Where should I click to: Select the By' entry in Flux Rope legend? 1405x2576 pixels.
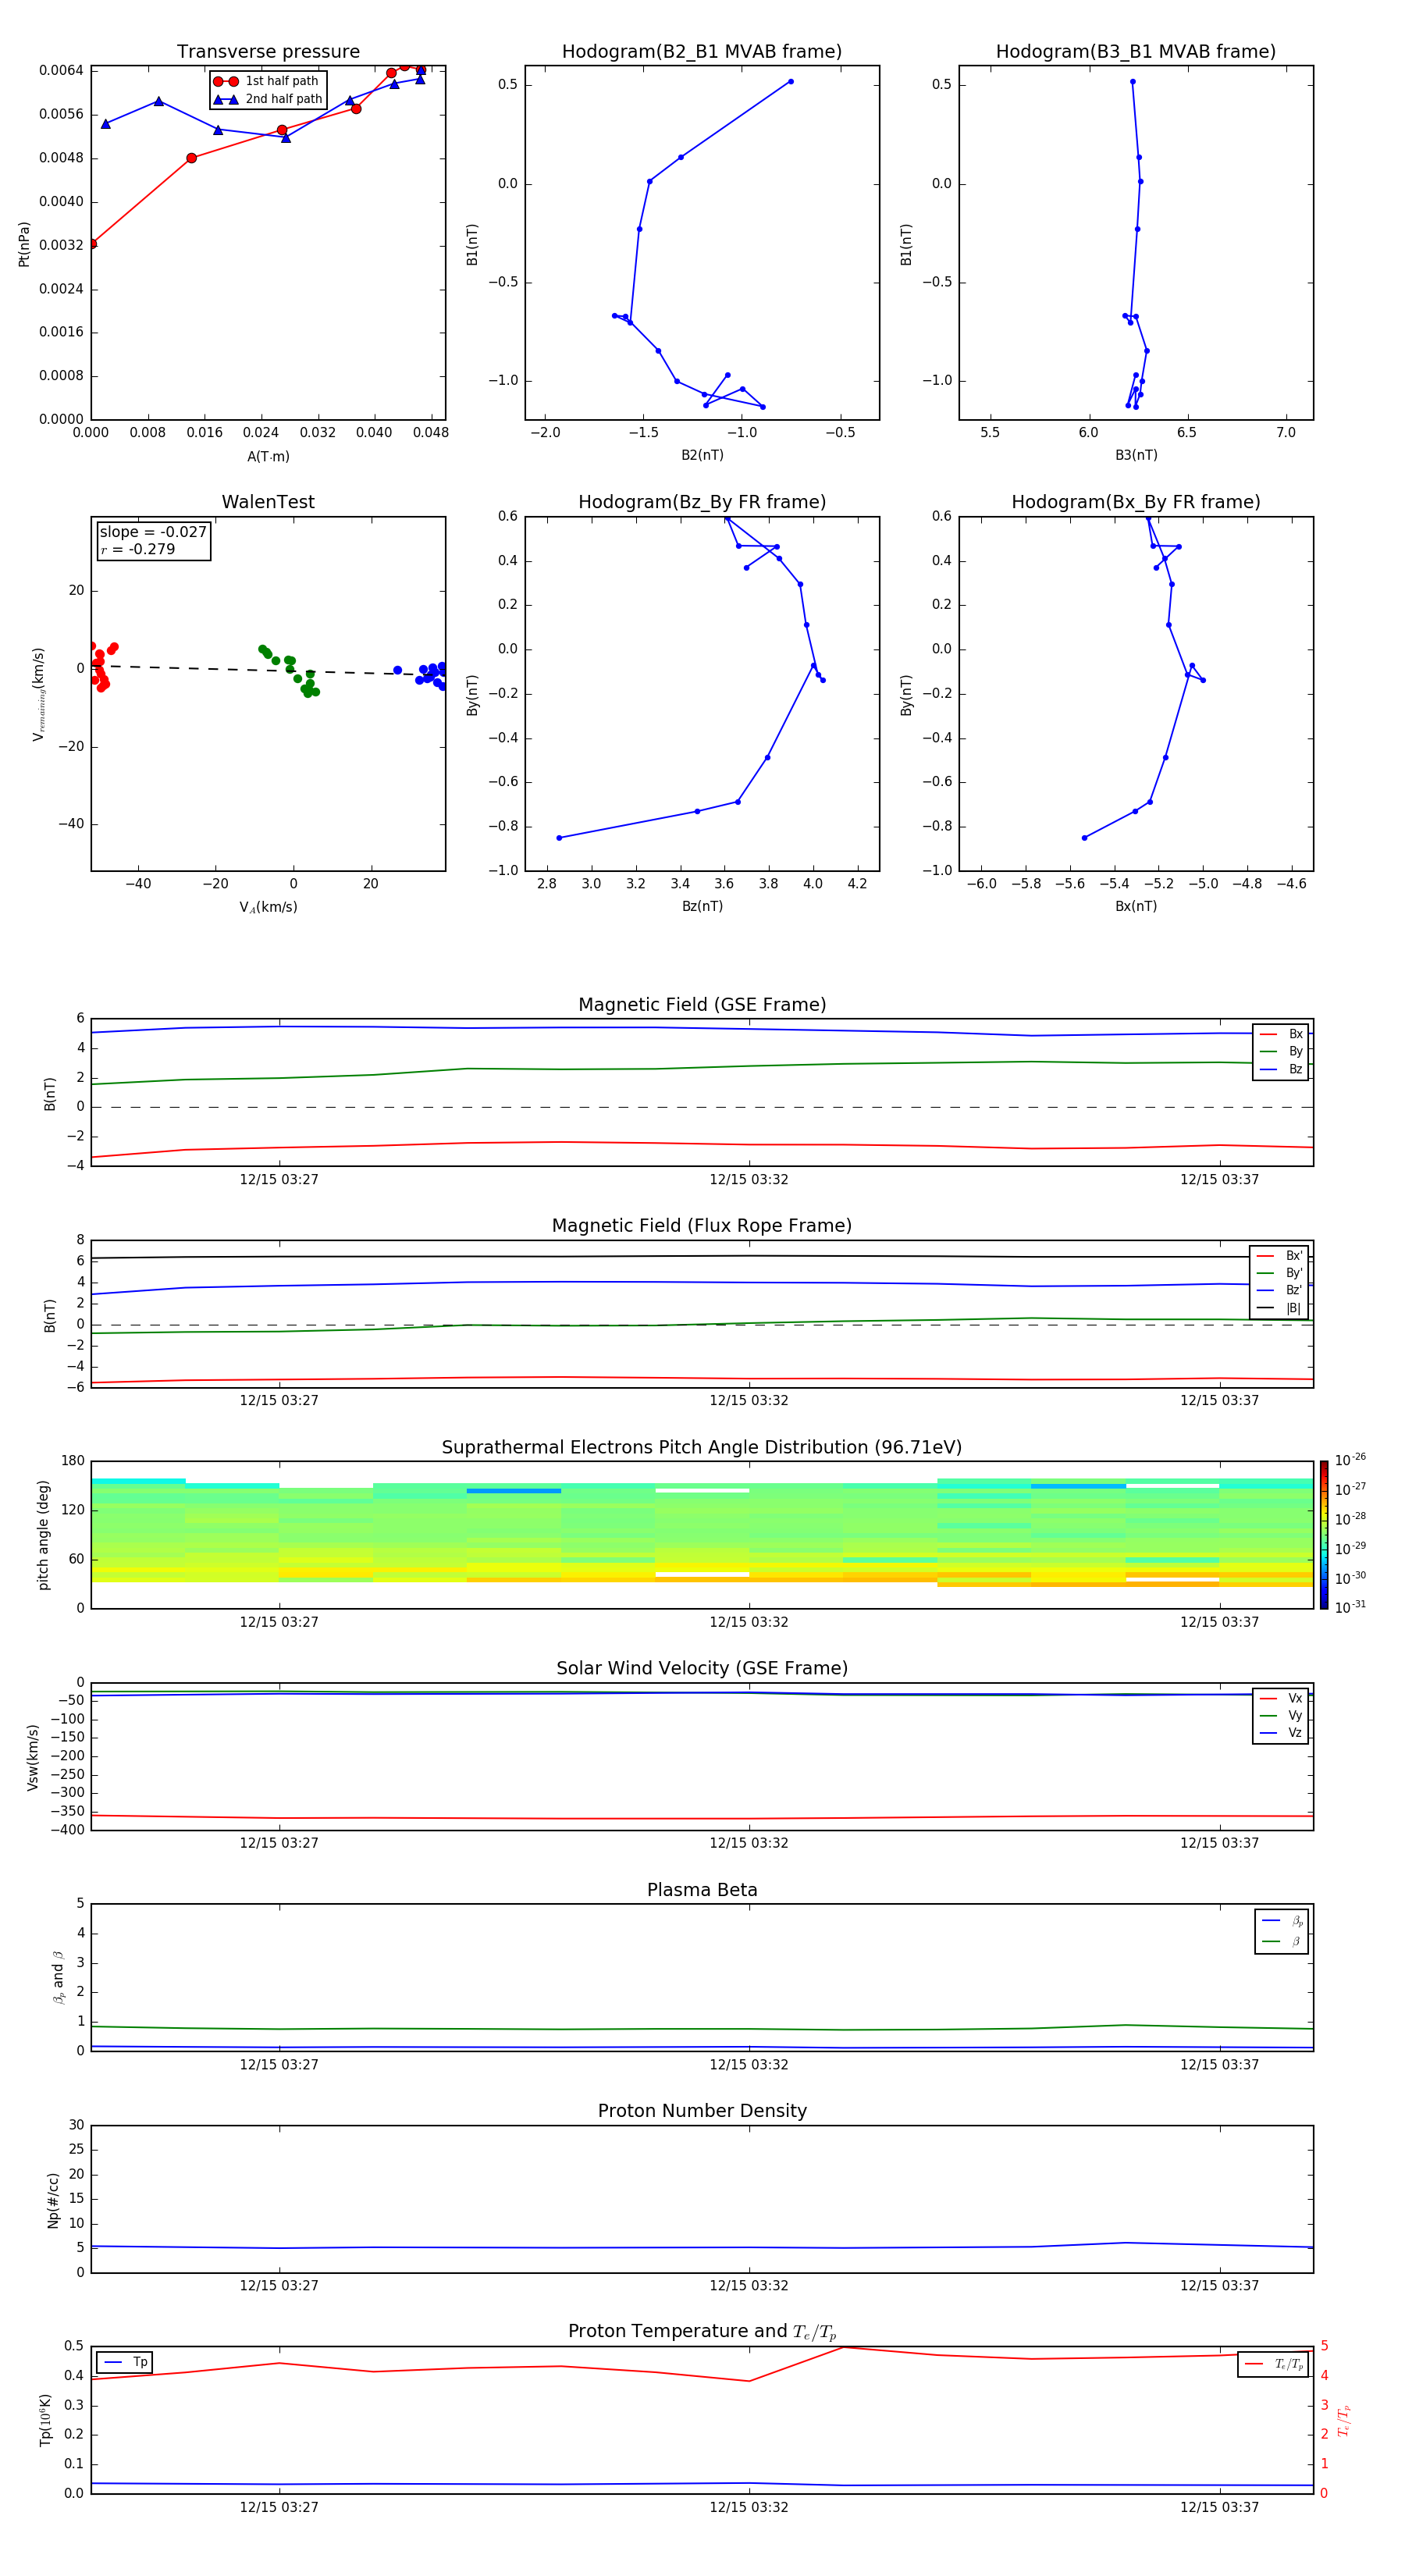[x=1279, y=1273]
